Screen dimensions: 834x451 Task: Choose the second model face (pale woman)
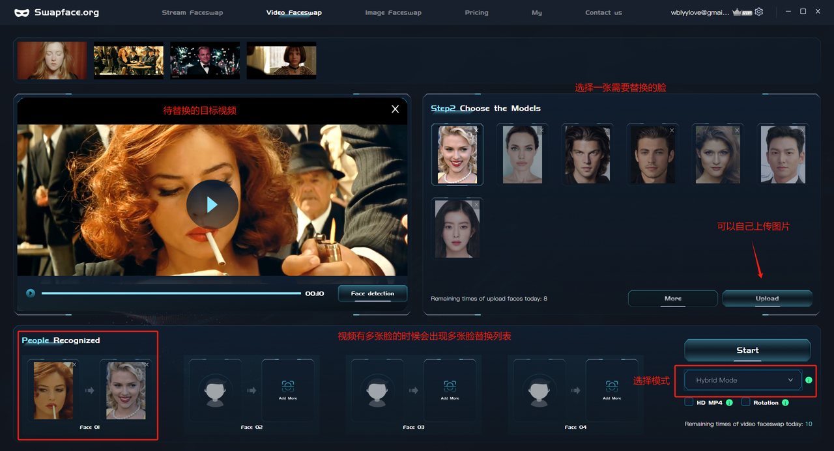[x=522, y=154]
